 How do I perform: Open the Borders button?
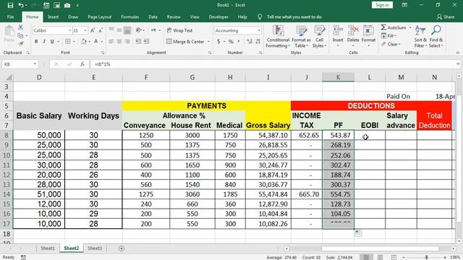(x=67, y=41)
